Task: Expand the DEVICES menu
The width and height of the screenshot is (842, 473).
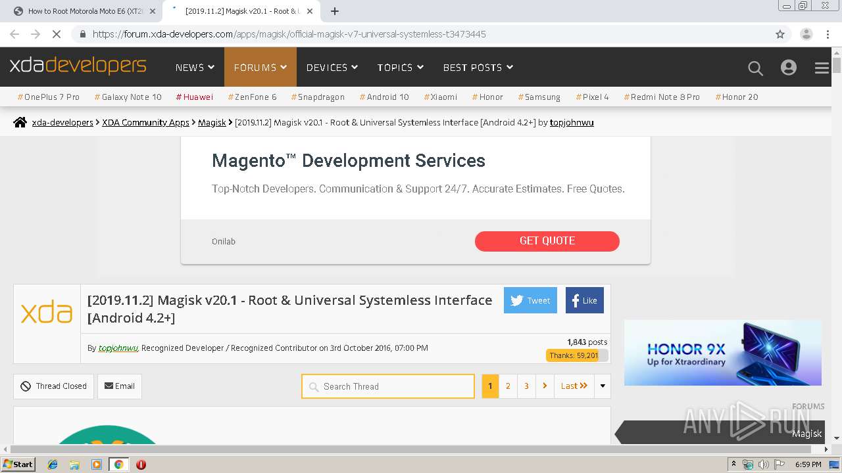Action: click(x=332, y=67)
